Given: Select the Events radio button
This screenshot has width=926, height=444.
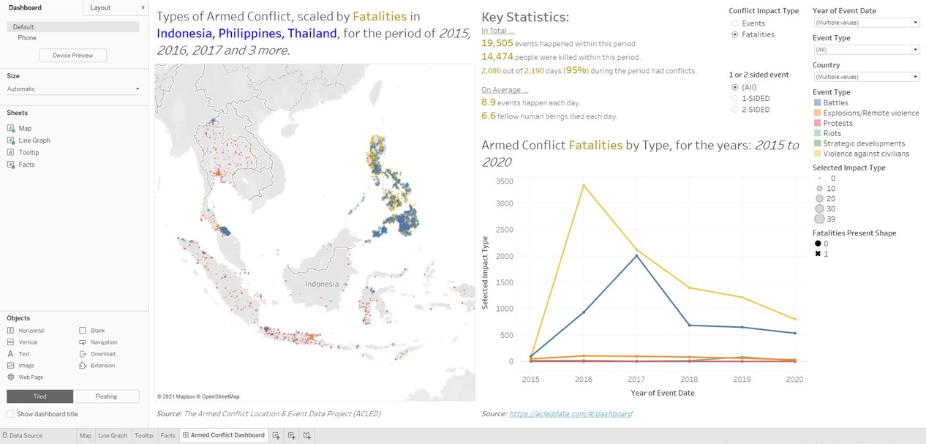Looking at the screenshot, I should pyautogui.click(x=735, y=23).
